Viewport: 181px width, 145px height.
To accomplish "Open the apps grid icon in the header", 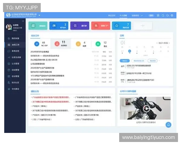I will pyautogui.click(x=158, y=15).
